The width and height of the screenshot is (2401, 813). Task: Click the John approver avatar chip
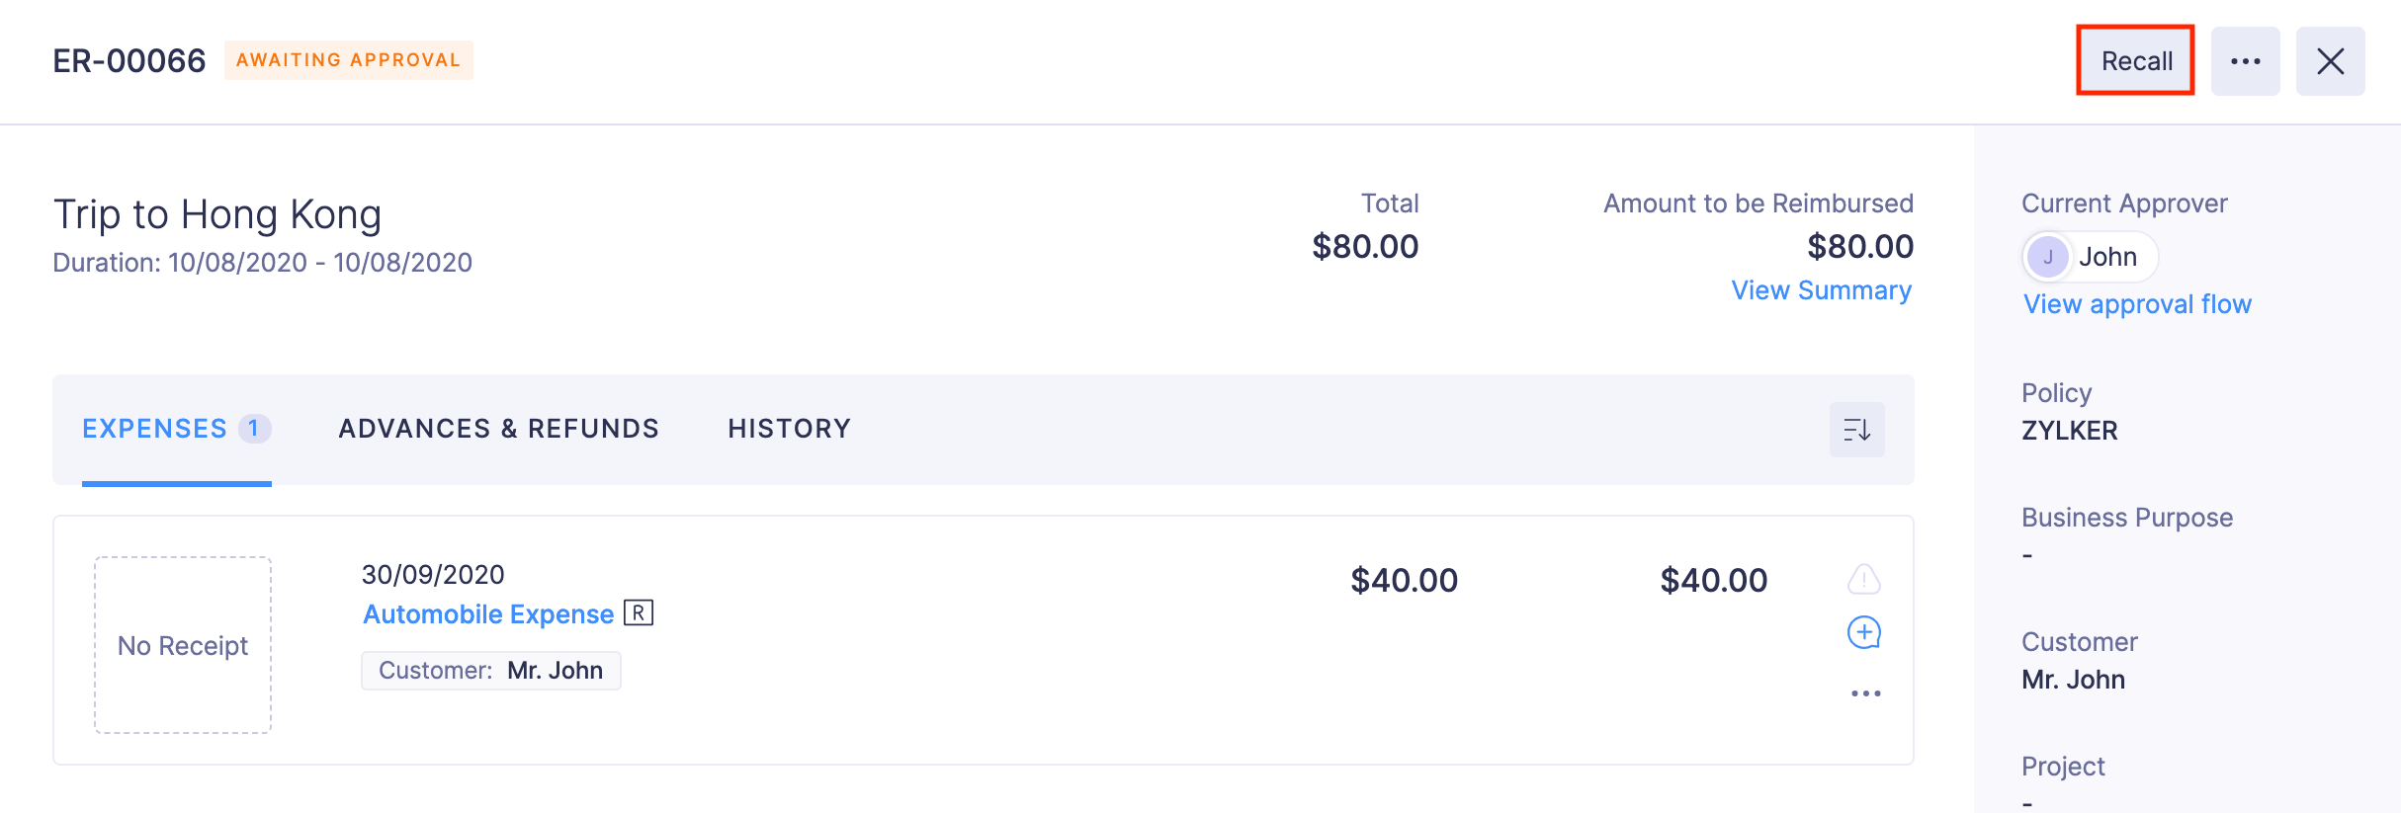point(2090,257)
